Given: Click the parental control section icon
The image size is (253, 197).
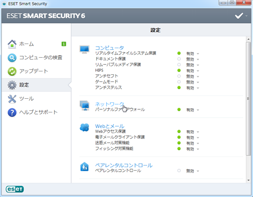Looking at the screenshot, I should tap(85, 167).
